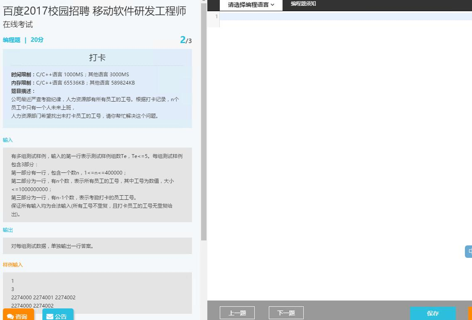Go to previous question with 上一题
Image resolution: width=472 pixels, height=320 pixels.
(x=237, y=313)
